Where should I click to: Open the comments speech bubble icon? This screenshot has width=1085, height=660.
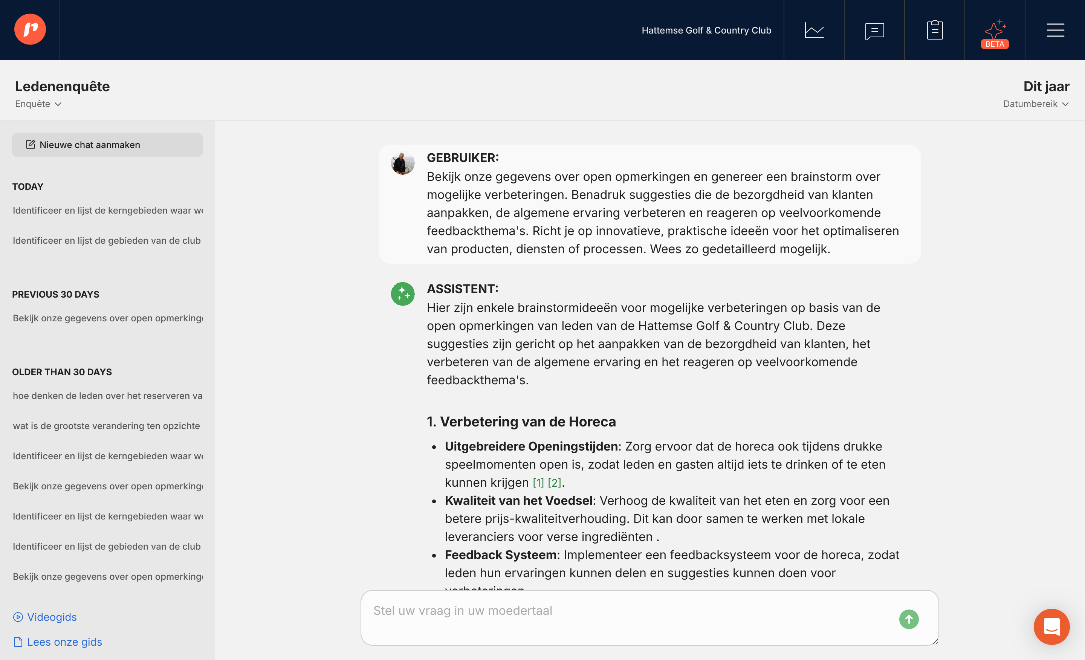(874, 30)
